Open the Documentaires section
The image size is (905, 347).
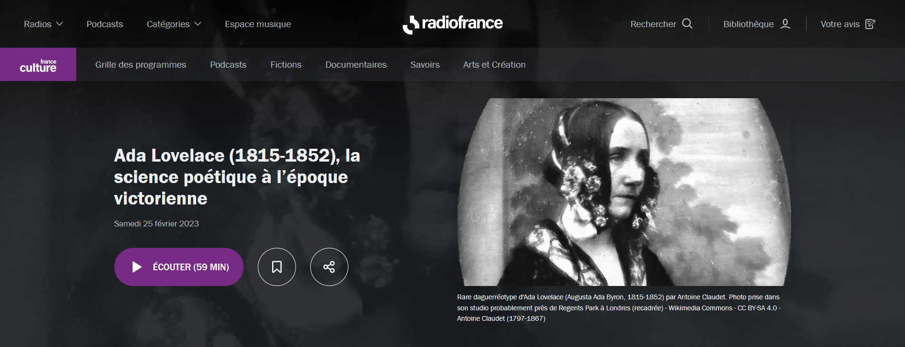tap(356, 64)
